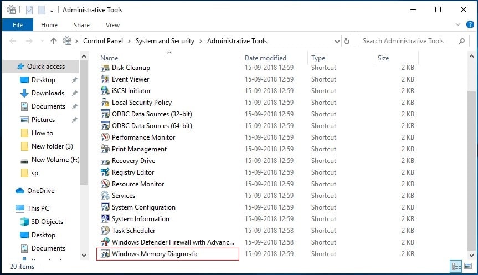Select Local Security Policy icon

[105, 103]
